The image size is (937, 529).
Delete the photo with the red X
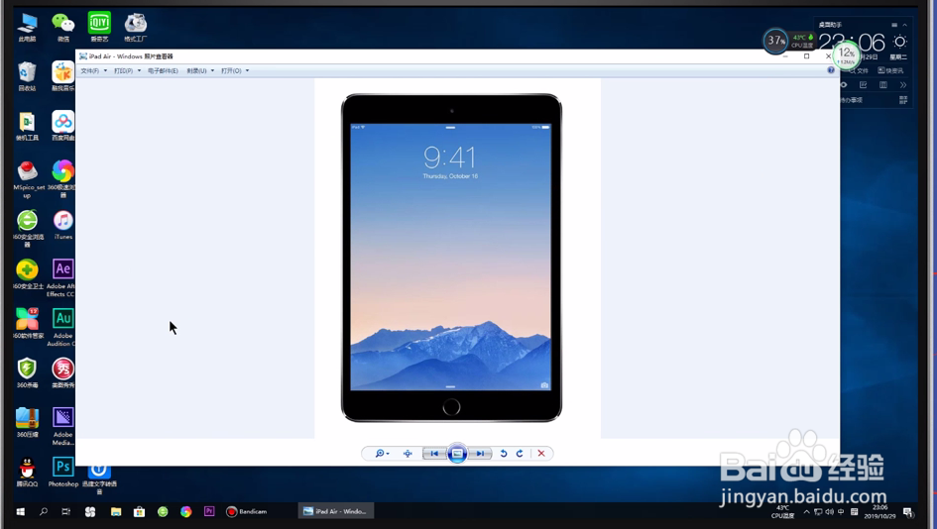[541, 454]
